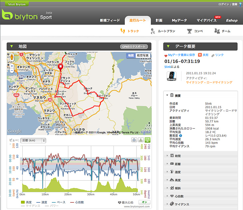This screenshot has height=210, width=243.
Task: Zoom out the map with minus button
Action: pos(12,70)
